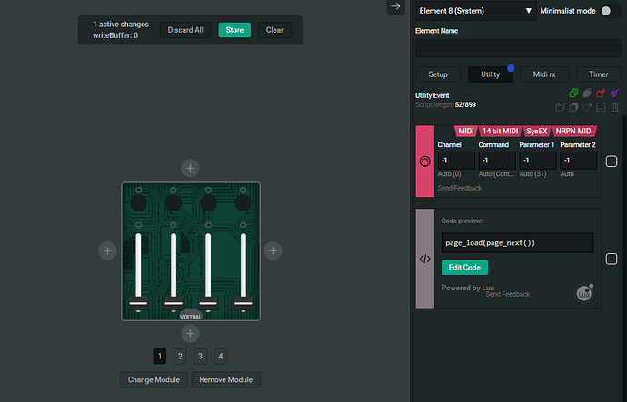Open the Element 8 (System) dropdown
627x402 pixels.
[x=475, y=11]
